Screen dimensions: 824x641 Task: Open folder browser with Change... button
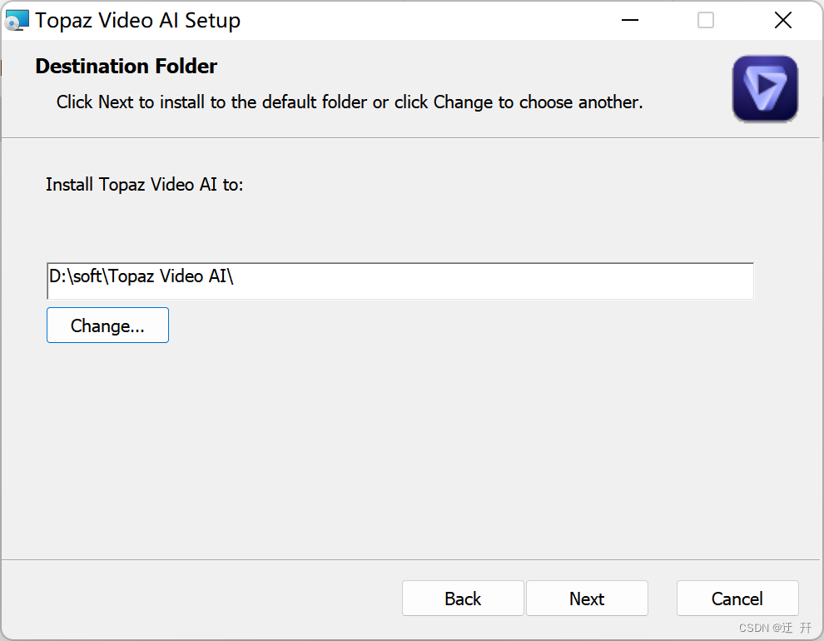pos(107,325)
